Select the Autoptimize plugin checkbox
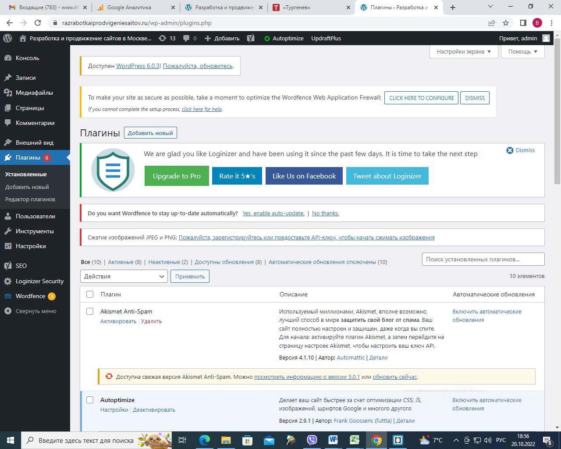The image size is (561, 449). click(90, 400)
